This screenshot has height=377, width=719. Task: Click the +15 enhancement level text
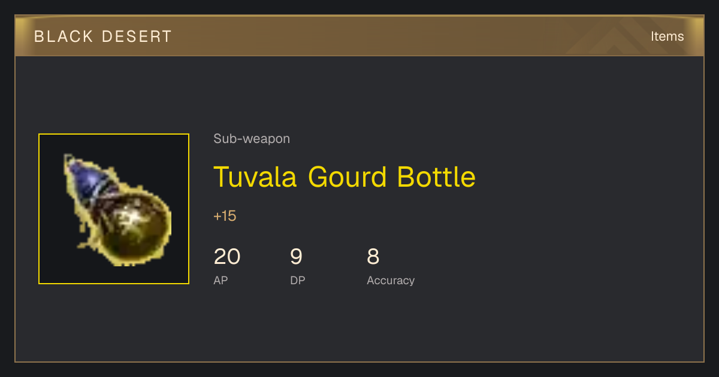(x=225, y=216)
